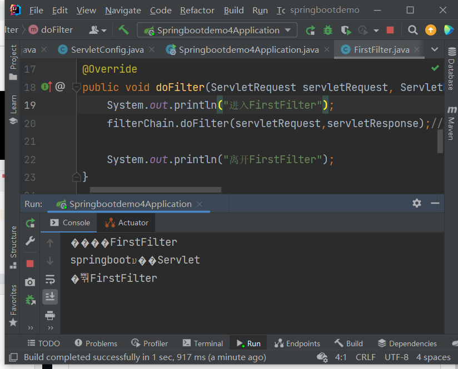Open the Endpoints tool window
458x369 pixels.
[297, 343]
